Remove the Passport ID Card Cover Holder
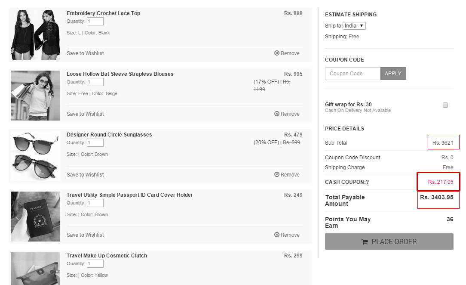The image size is (466, 285). point(287,235)
